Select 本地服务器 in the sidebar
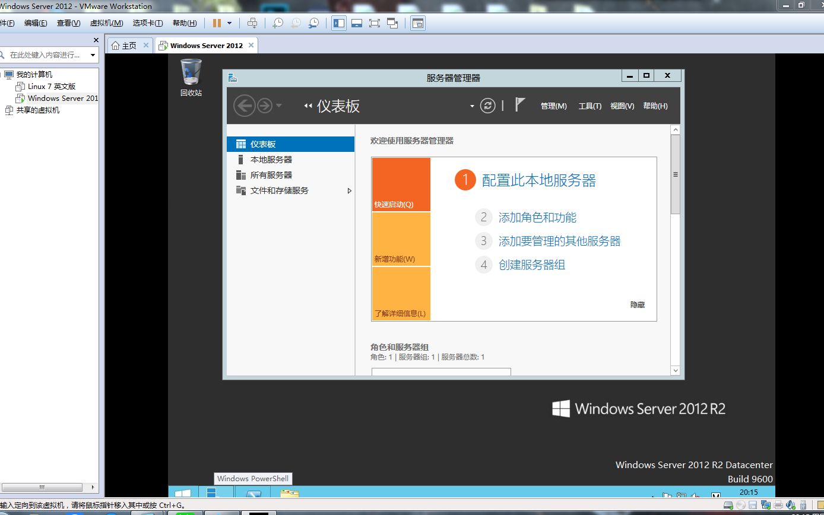Image resolution: width=824 pixels, height=515 pixels. click(x=290, y=160)
